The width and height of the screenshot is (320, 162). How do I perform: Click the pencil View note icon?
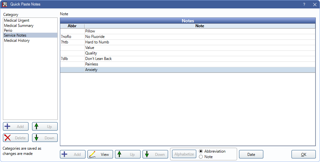pos(93,154)
